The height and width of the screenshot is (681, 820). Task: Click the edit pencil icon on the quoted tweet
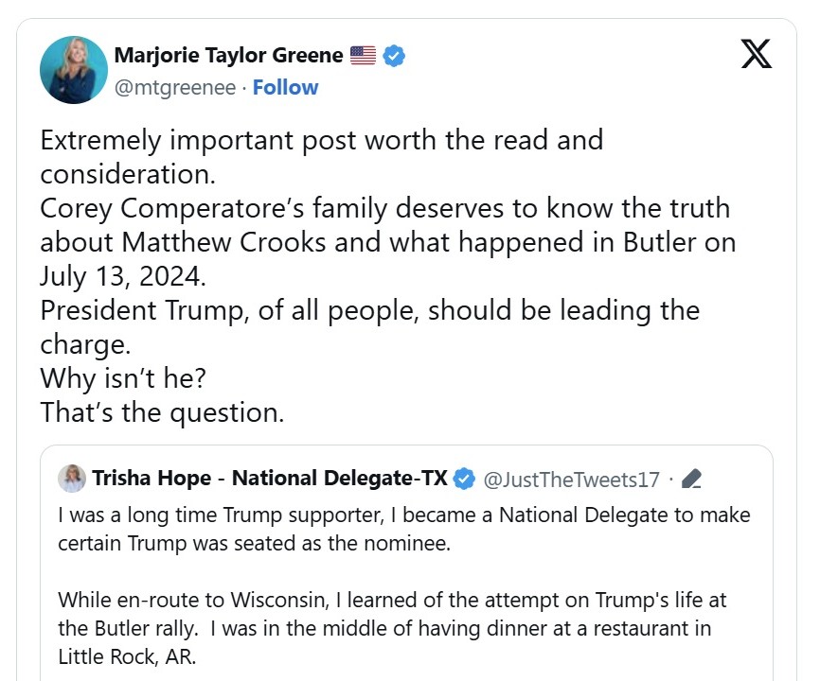(x=690, y=479)
